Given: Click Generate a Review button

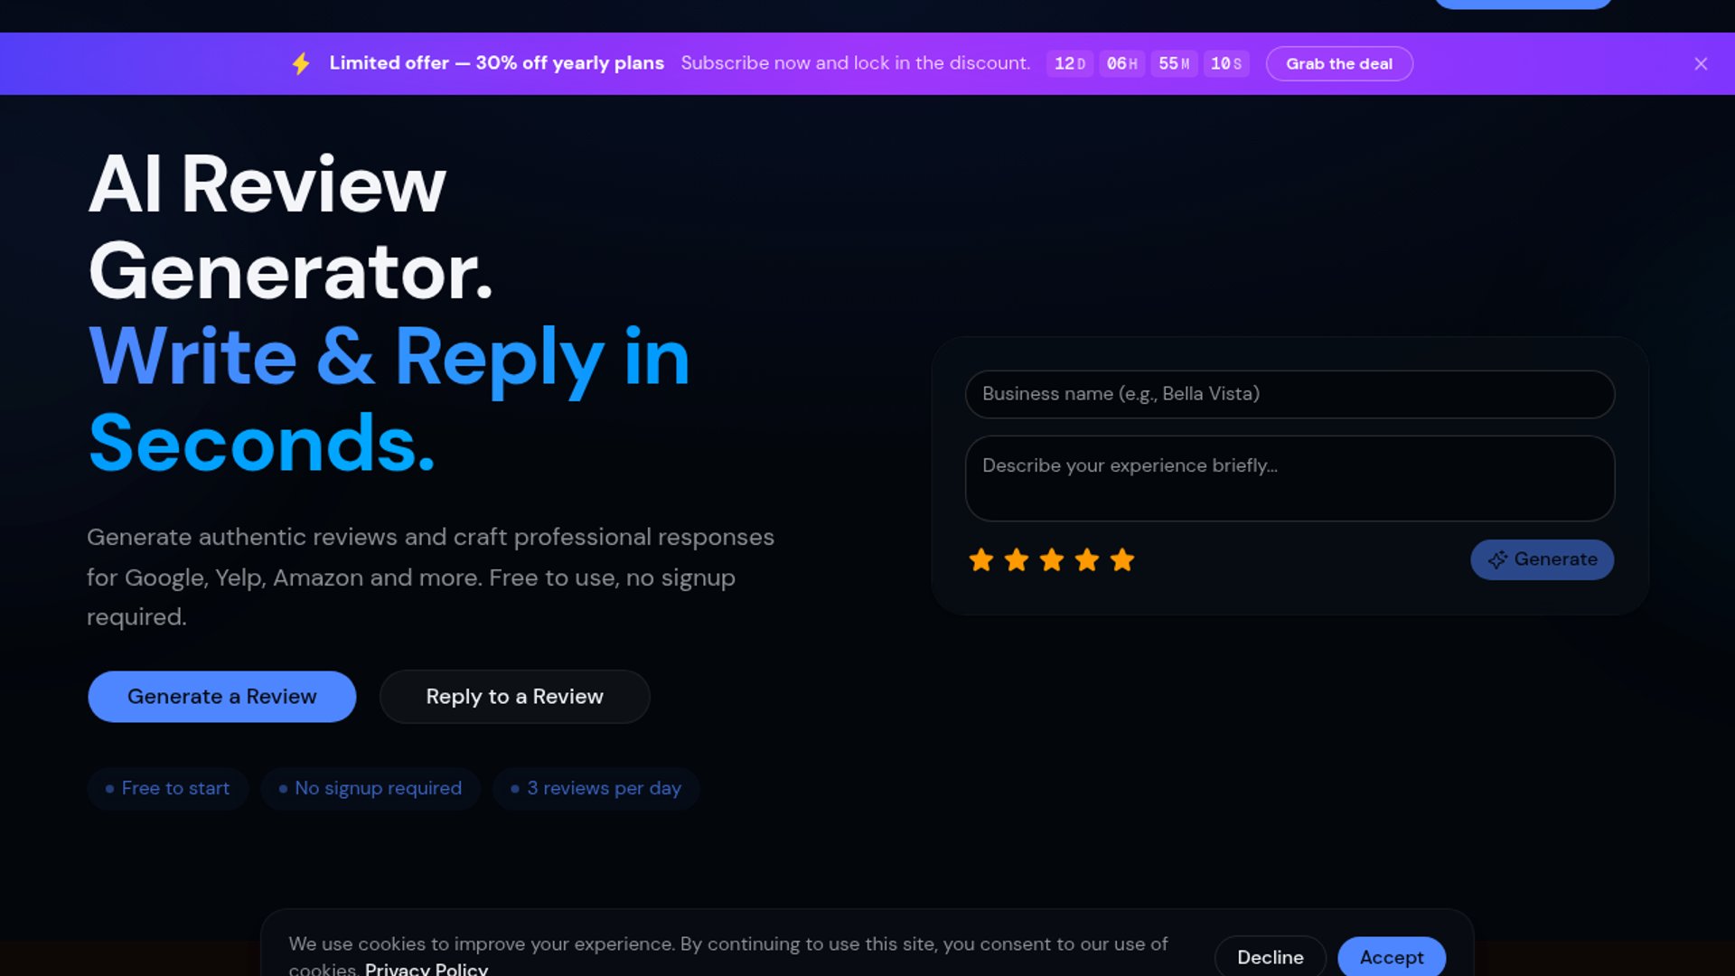Looking at the screenshot, I should [x=221, y=696].
